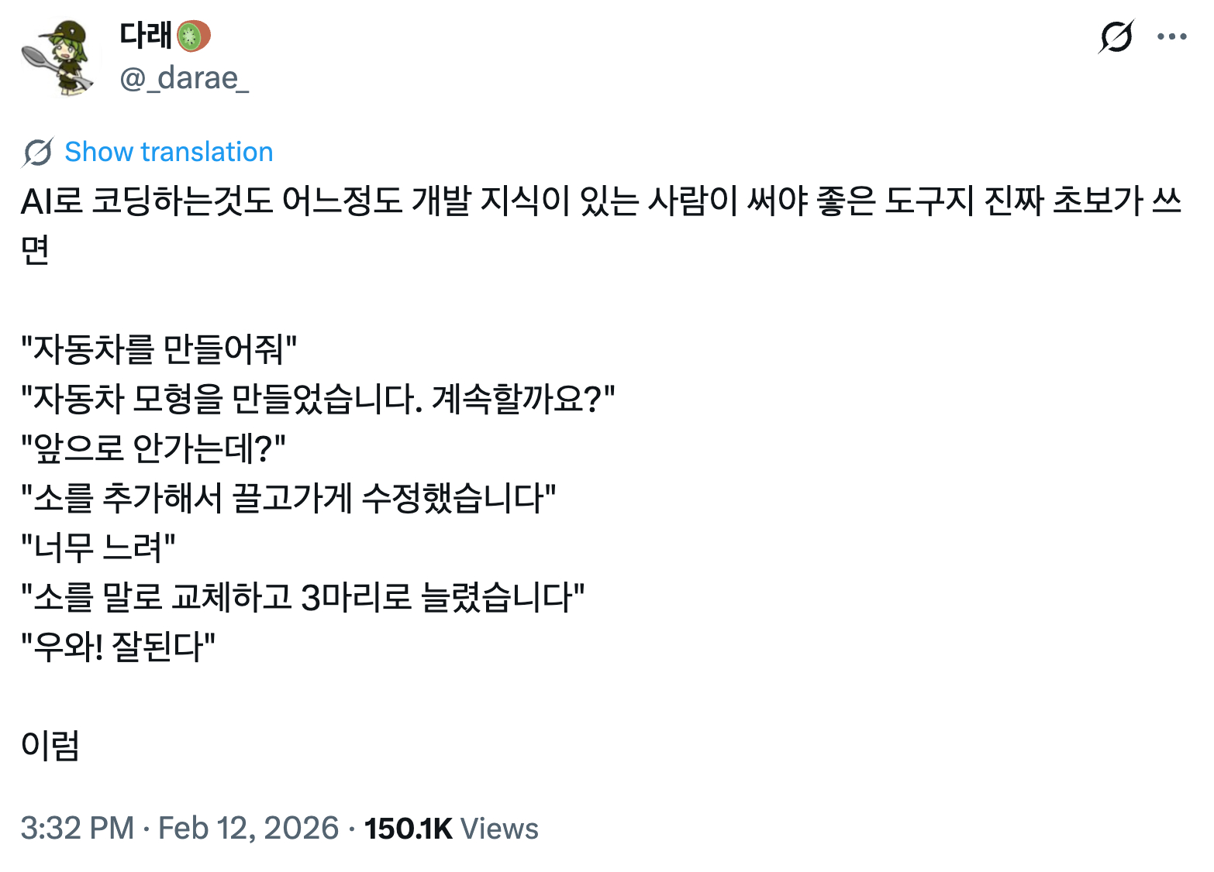1214x872 pixels.
Task: Click the line "앞으로 안가는데?"
Action: 153,448
